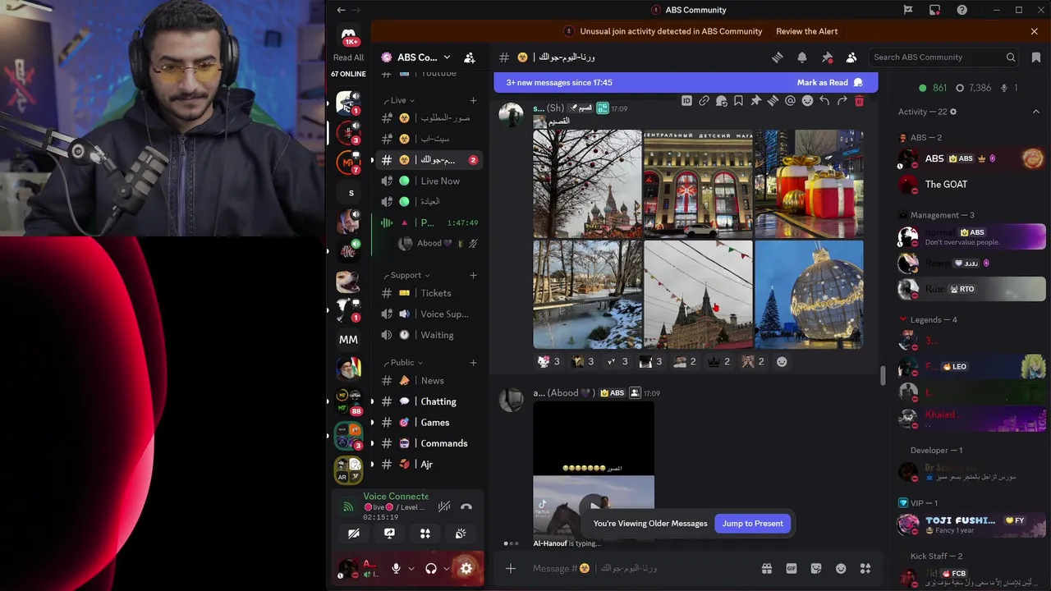
Task: Copy message ID from hover toolbar
Action: point(686,101)
